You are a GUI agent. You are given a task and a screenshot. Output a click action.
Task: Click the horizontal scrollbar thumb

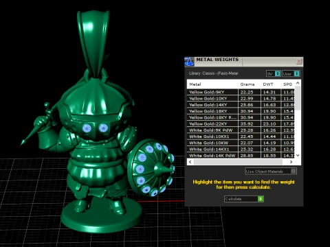tap(238, 162)
